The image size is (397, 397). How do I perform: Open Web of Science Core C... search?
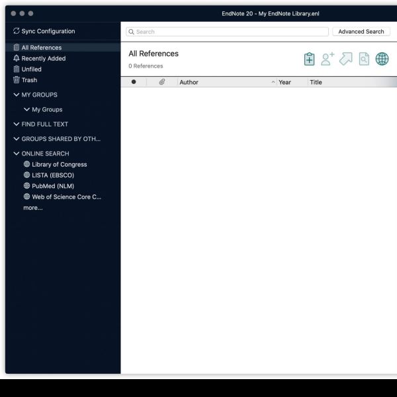click(x=67, y=197)
